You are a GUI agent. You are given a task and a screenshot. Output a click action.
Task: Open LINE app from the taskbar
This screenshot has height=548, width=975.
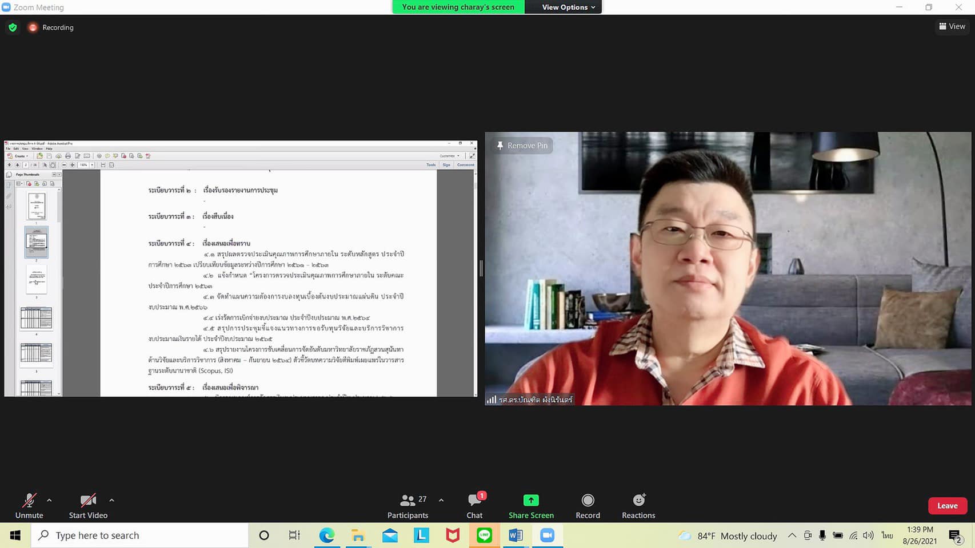coord(484,535)
